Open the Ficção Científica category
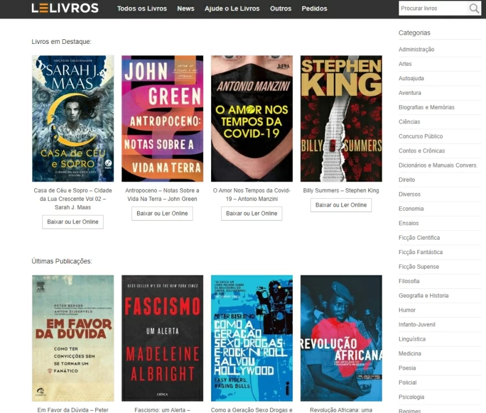 [419, 237]
